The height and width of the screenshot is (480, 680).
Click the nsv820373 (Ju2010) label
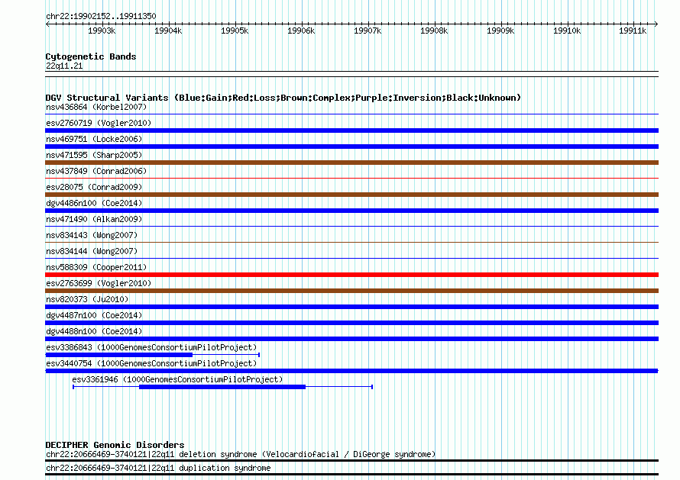point(87,299)
